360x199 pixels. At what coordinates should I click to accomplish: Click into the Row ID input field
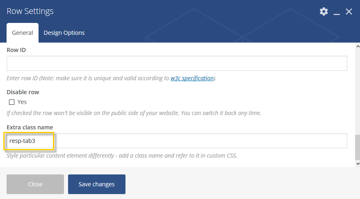click(x=177, y=63)
